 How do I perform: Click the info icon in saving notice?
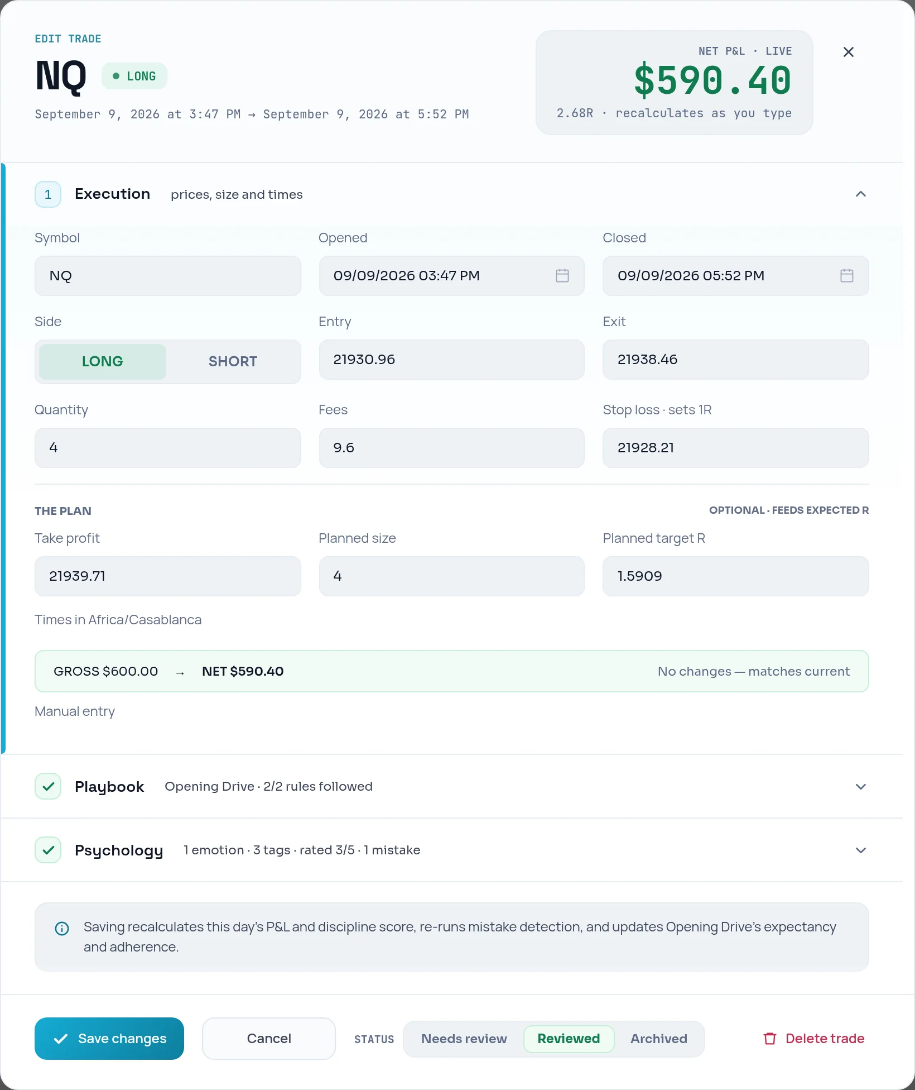tap(62, 929)
